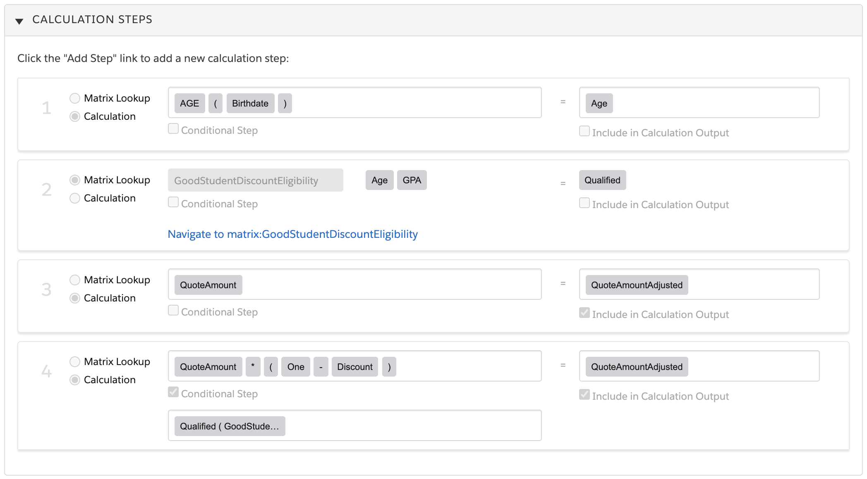Click the Discount token in step 4
Image resolution: width=867 pixels, height=479 pixels.
tap(354, 367)
